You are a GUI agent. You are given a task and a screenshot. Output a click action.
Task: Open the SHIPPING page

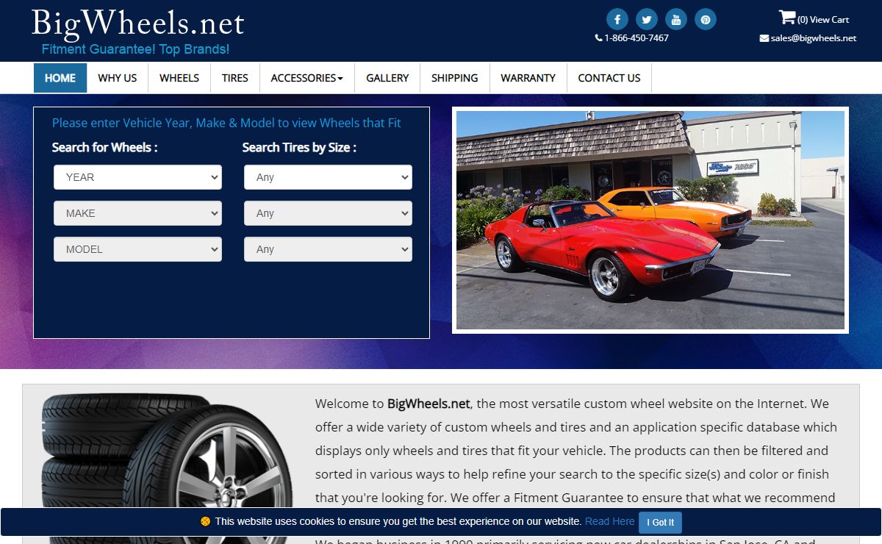(x=455, y=78)
